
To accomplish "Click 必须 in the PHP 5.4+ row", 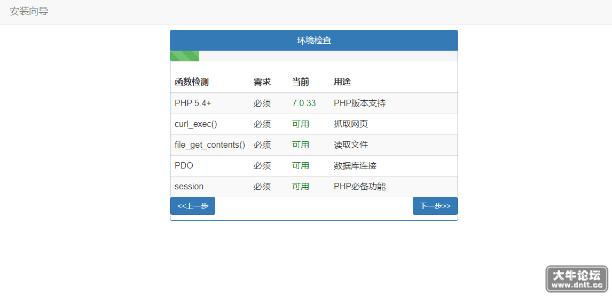I will click(262, 103).
